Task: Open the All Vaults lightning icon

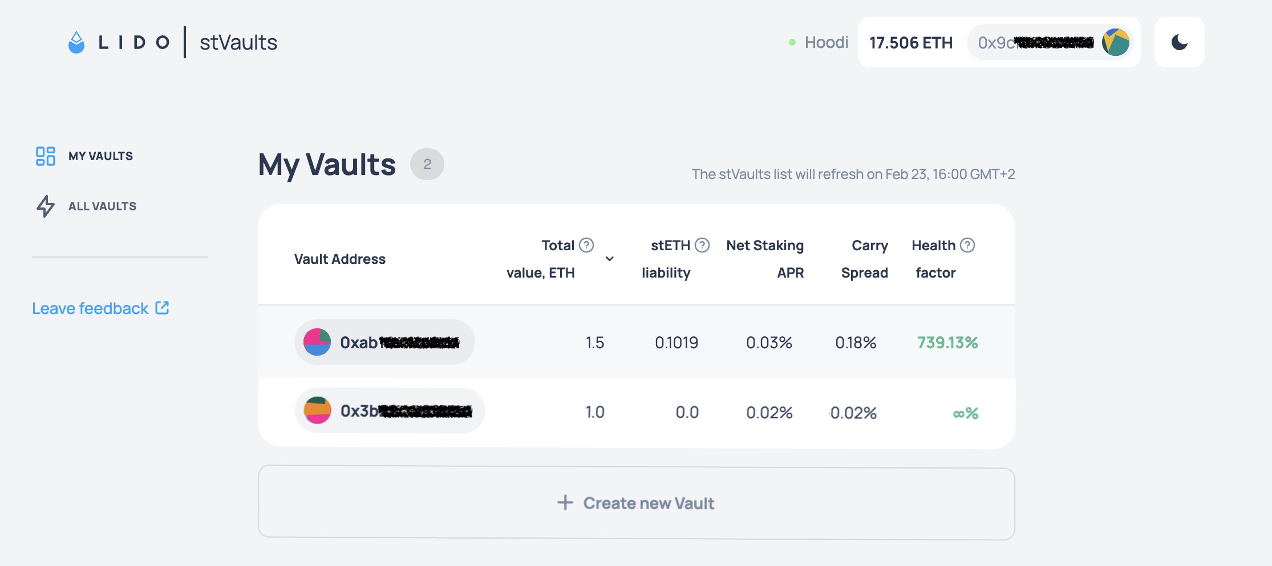Action: [x=46, y=206]
